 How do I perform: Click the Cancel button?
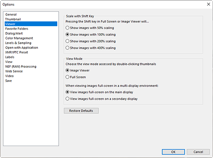198,152
